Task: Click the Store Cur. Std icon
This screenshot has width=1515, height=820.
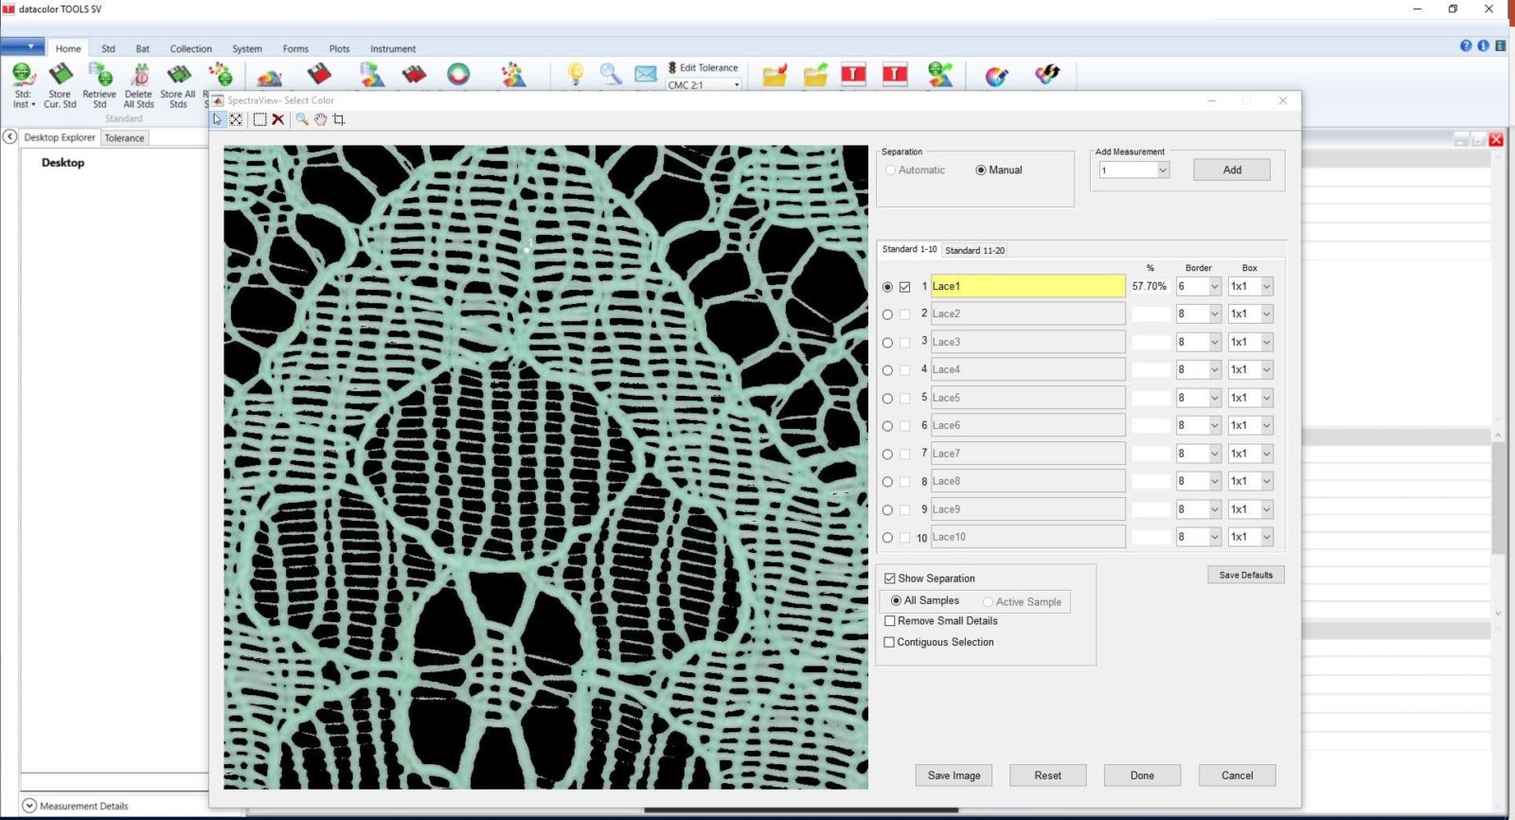Action: click(60, 84)
